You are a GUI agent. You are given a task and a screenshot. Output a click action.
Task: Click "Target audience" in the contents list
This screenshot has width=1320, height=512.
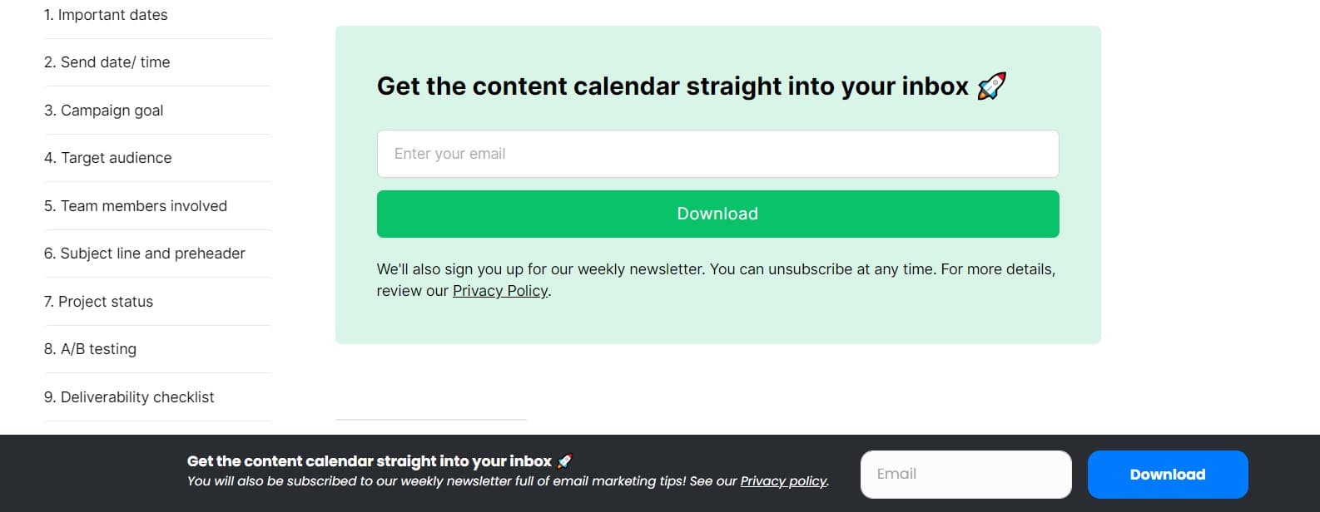[x=108, y=157]
